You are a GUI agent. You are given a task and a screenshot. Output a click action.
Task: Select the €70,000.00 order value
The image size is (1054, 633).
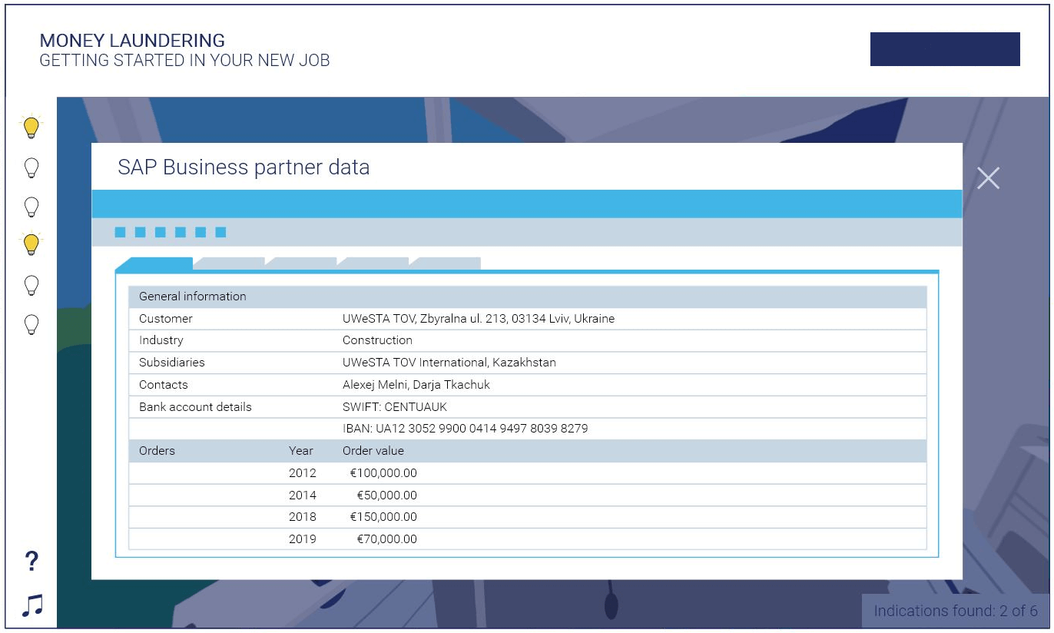(387, 539)
